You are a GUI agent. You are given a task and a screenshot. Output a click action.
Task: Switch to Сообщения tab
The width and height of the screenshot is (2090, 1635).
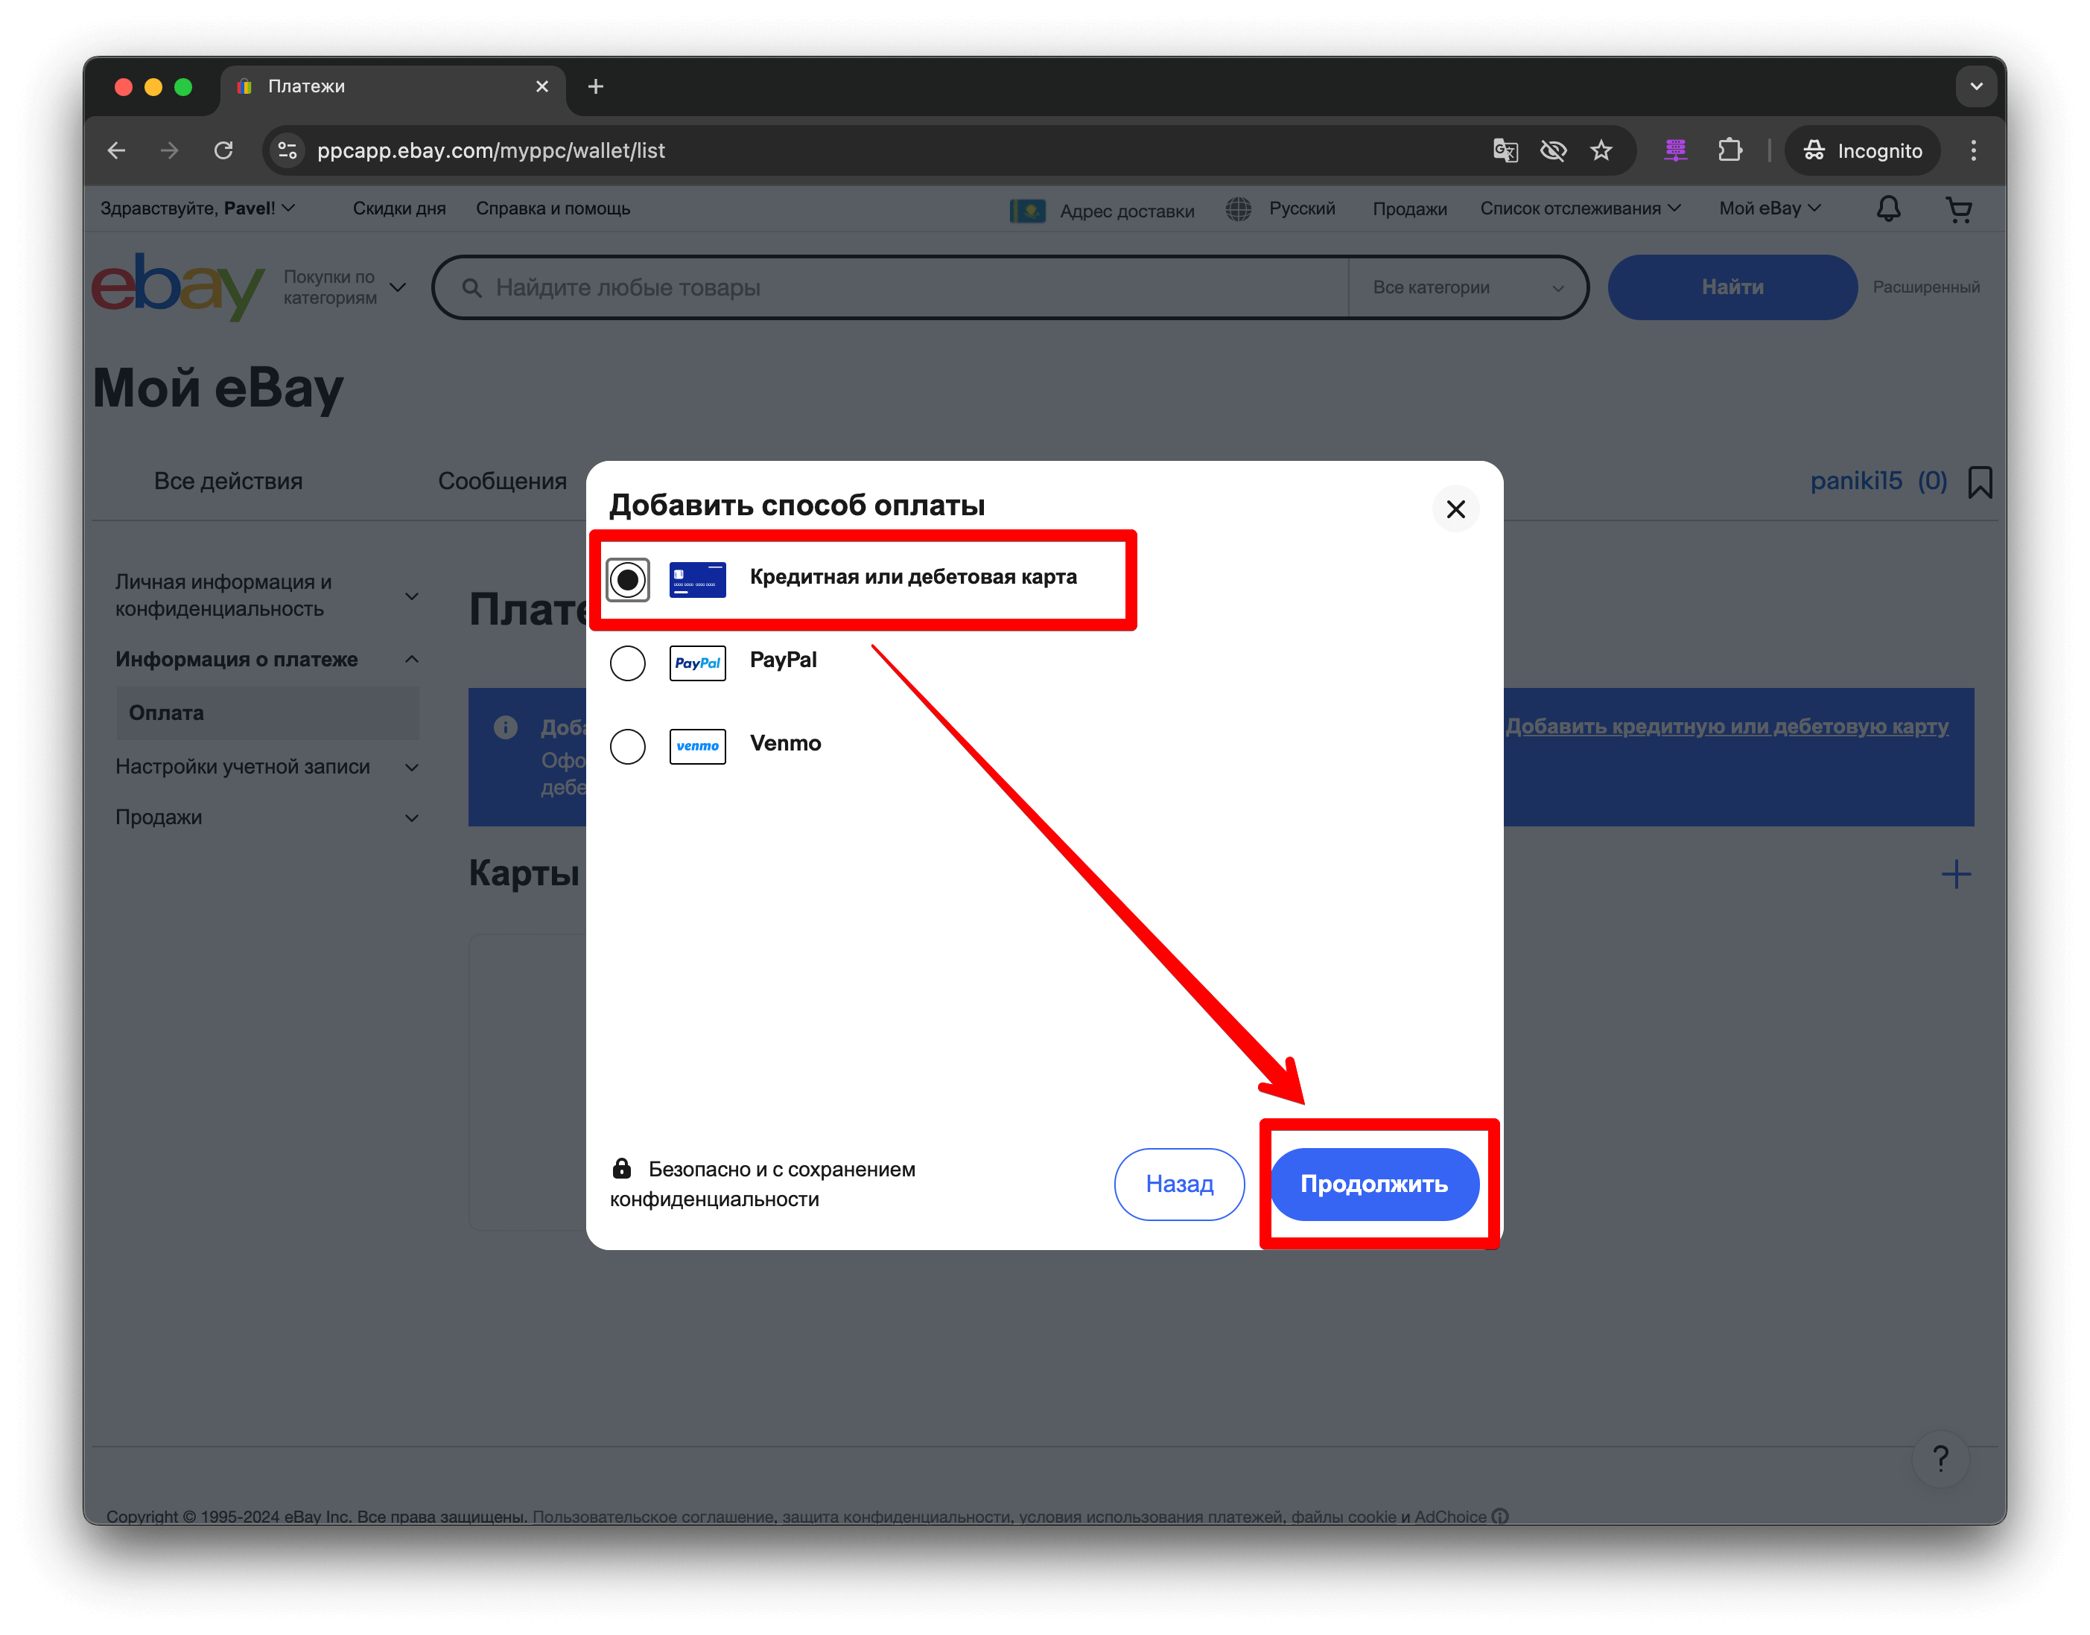[502, 482]
